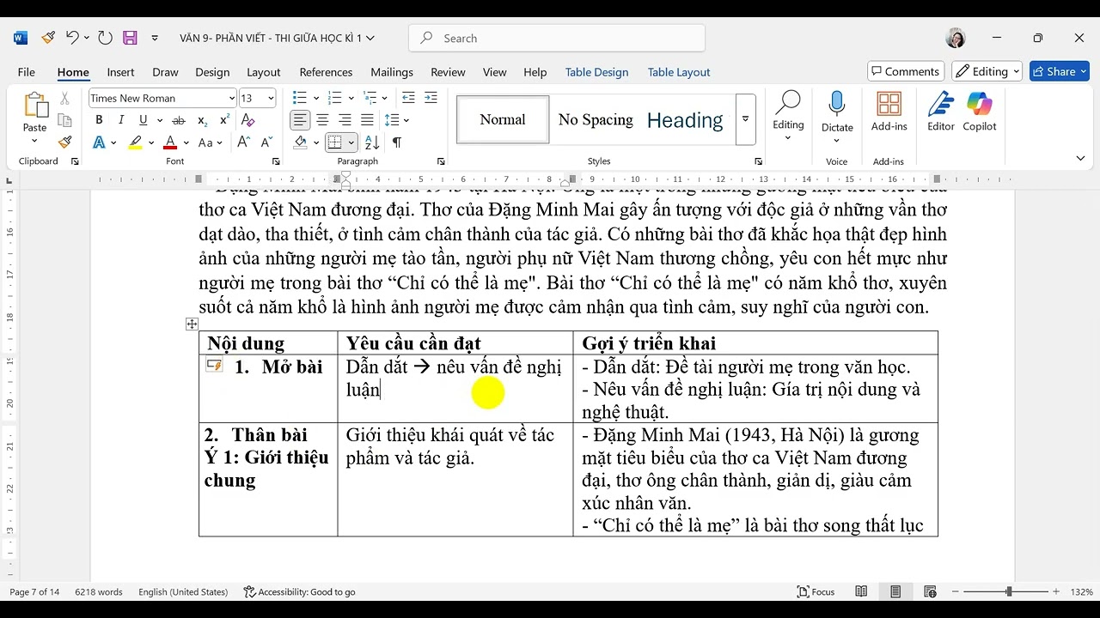This screenshot has width=1100, height=618.
Task: Launch the Editor tool
Action: 941,112
